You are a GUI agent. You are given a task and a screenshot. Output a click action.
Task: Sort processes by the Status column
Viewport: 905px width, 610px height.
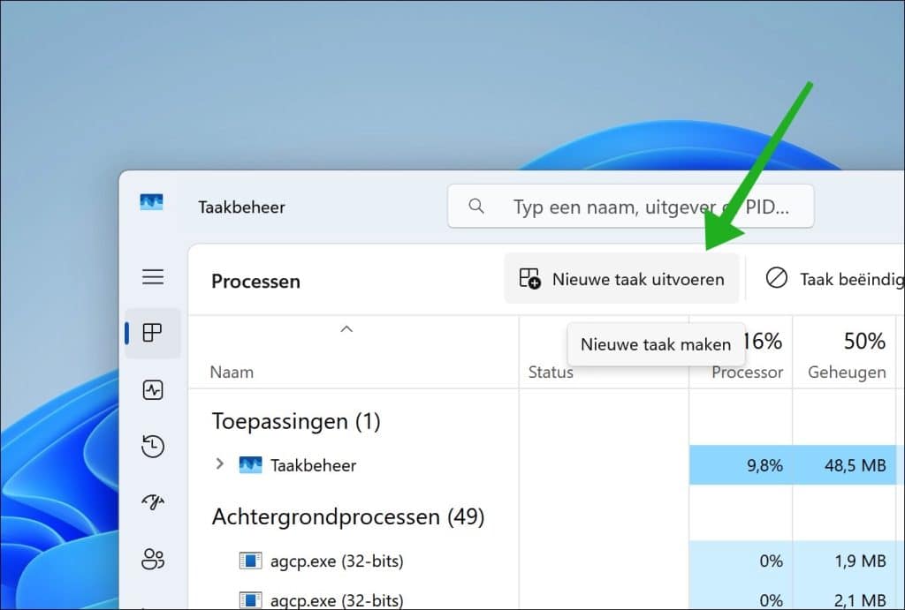pyautogui.click(x=551, y=373)
